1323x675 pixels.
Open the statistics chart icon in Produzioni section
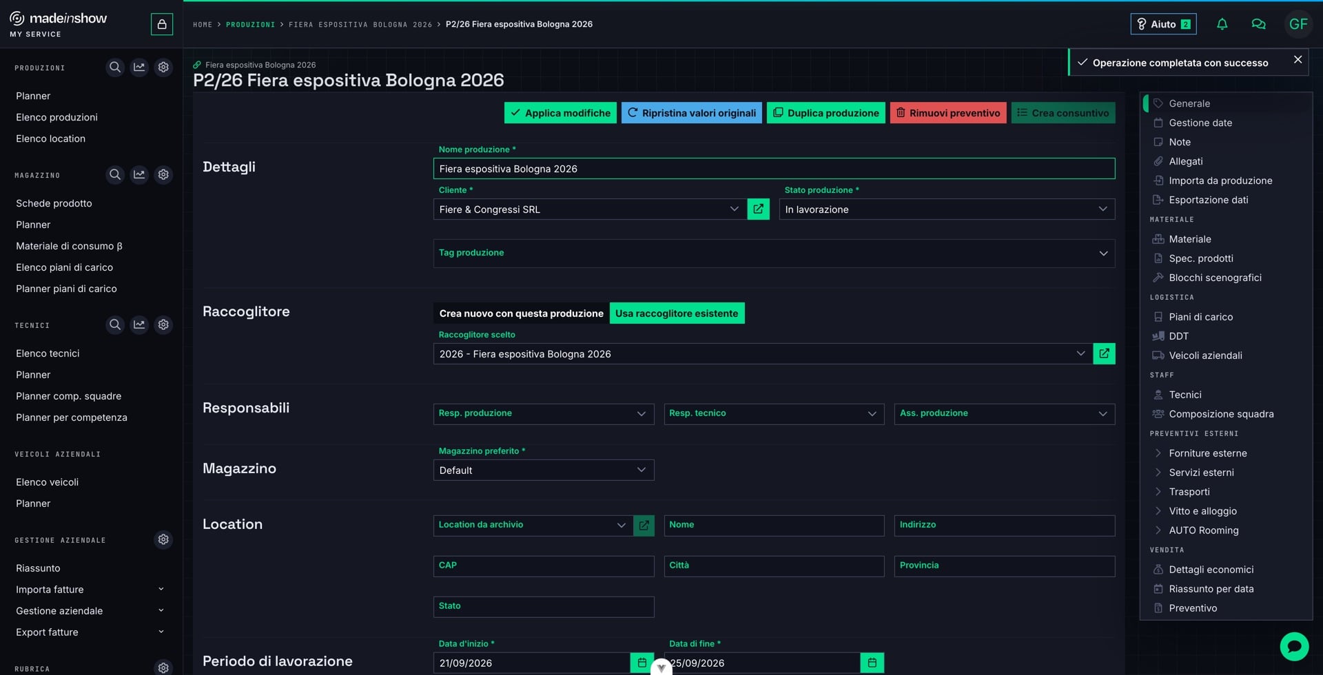[139, 67]
